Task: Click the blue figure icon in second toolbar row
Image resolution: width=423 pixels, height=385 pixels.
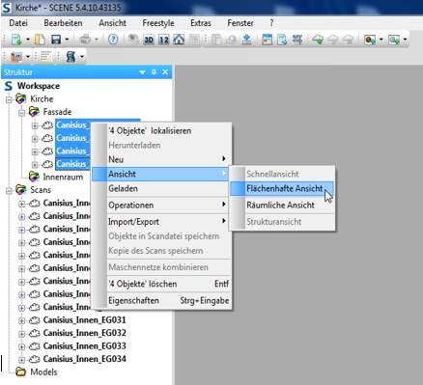Action: [70, 57]
